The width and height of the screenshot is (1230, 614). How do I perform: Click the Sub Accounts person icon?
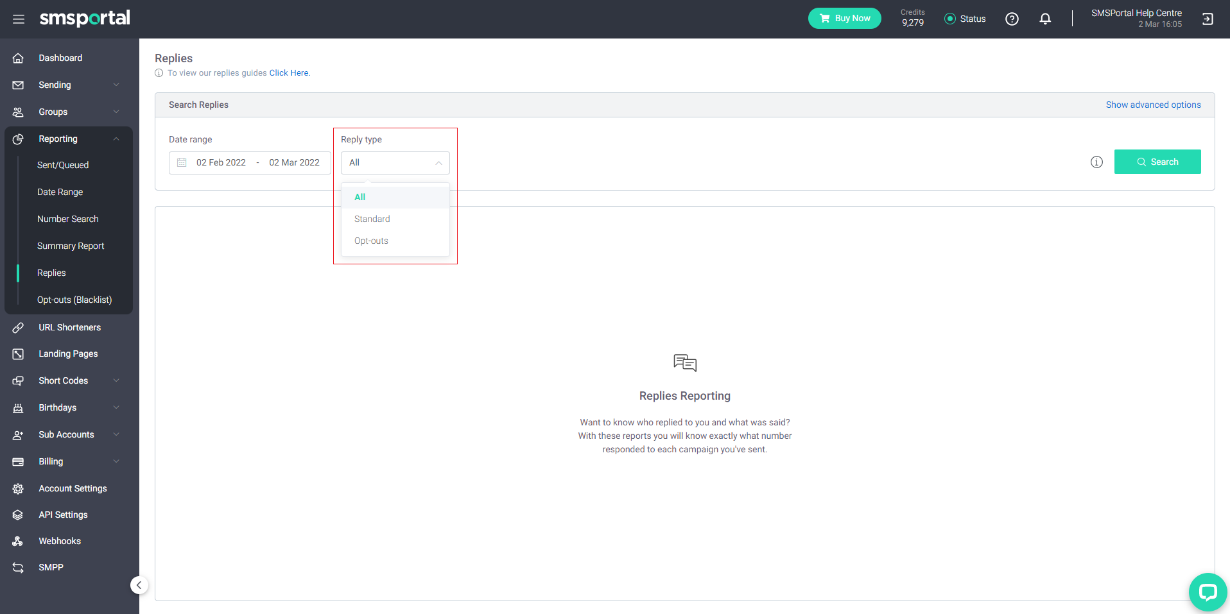coord(18,434)
